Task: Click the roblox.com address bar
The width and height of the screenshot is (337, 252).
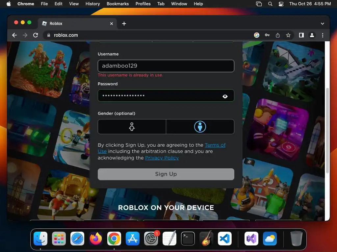Action: [x=148, y=35]
